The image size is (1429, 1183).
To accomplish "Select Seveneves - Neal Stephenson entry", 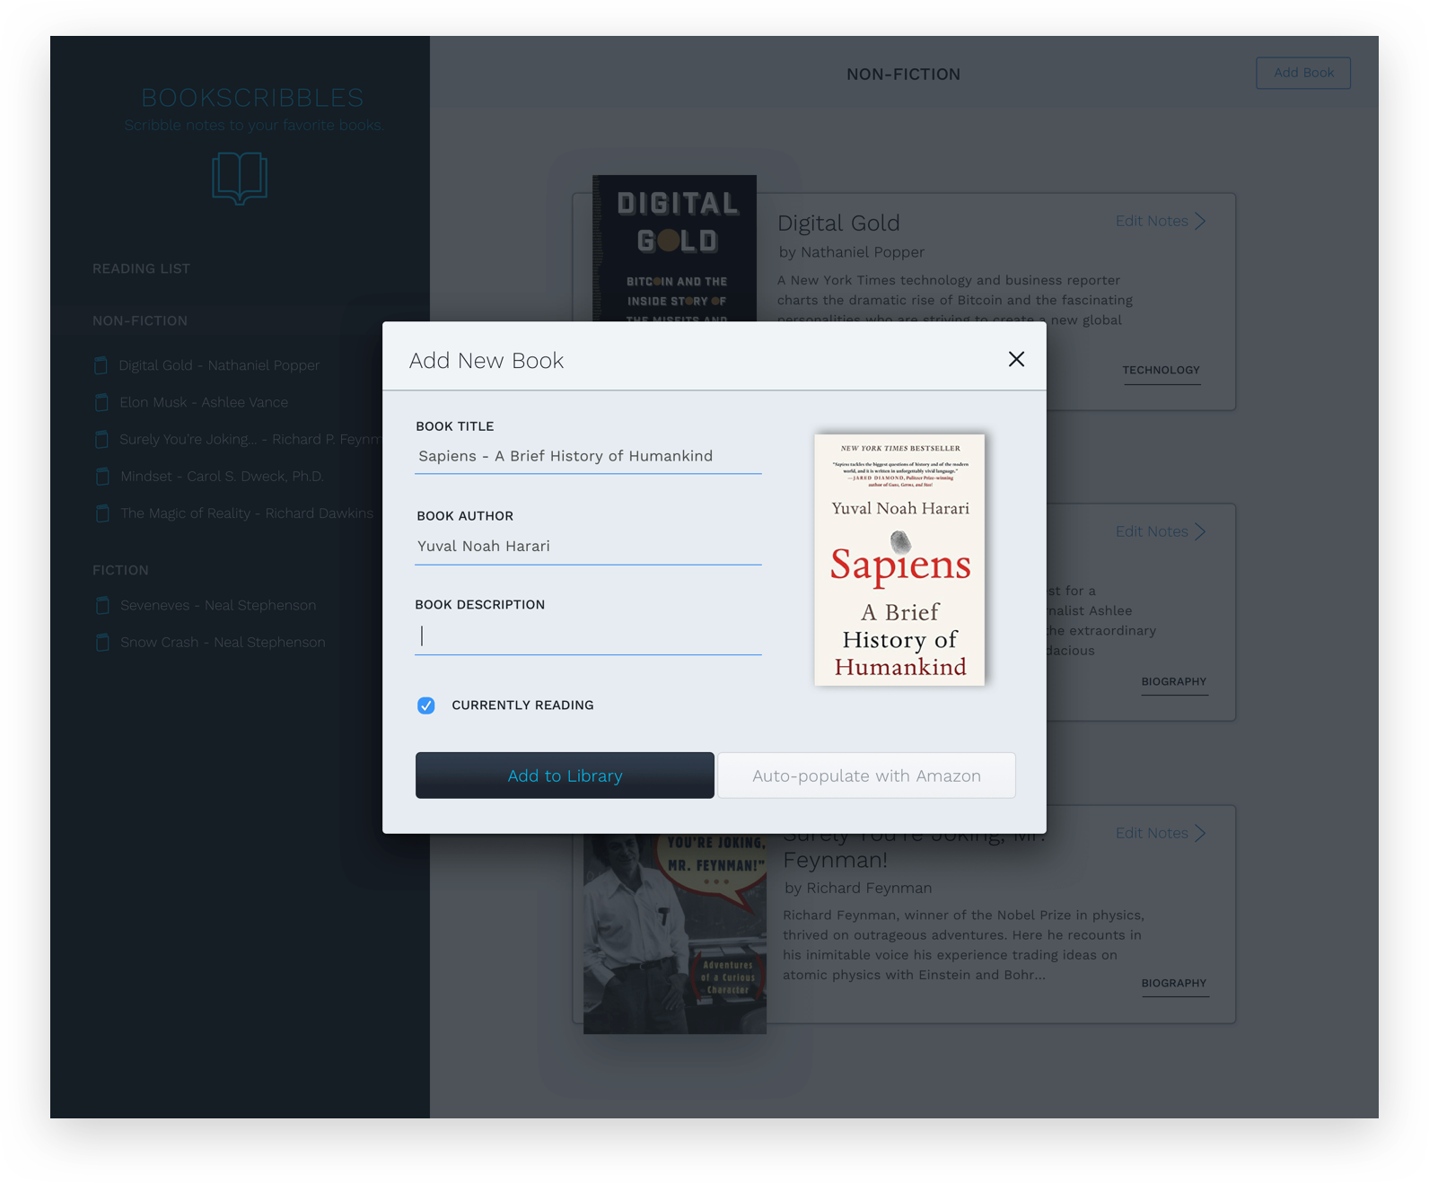I will [x=218, y=605].
